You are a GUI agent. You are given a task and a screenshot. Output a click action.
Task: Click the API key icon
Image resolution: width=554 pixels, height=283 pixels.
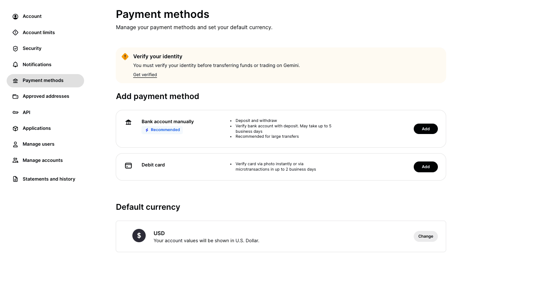pyautogui.click(x=15, y=112)
